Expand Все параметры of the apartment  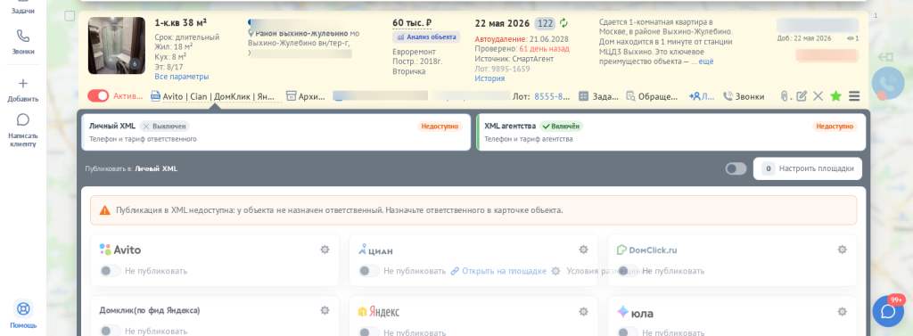coord(182,77)
